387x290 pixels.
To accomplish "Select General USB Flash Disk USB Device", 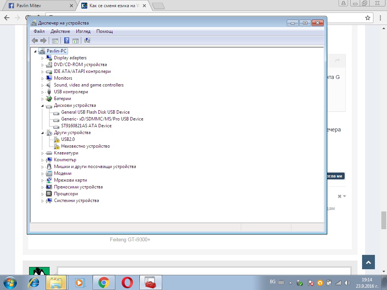I will [95, 112].
